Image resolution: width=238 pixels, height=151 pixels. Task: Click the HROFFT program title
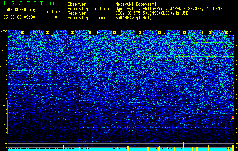pos(23,3)
